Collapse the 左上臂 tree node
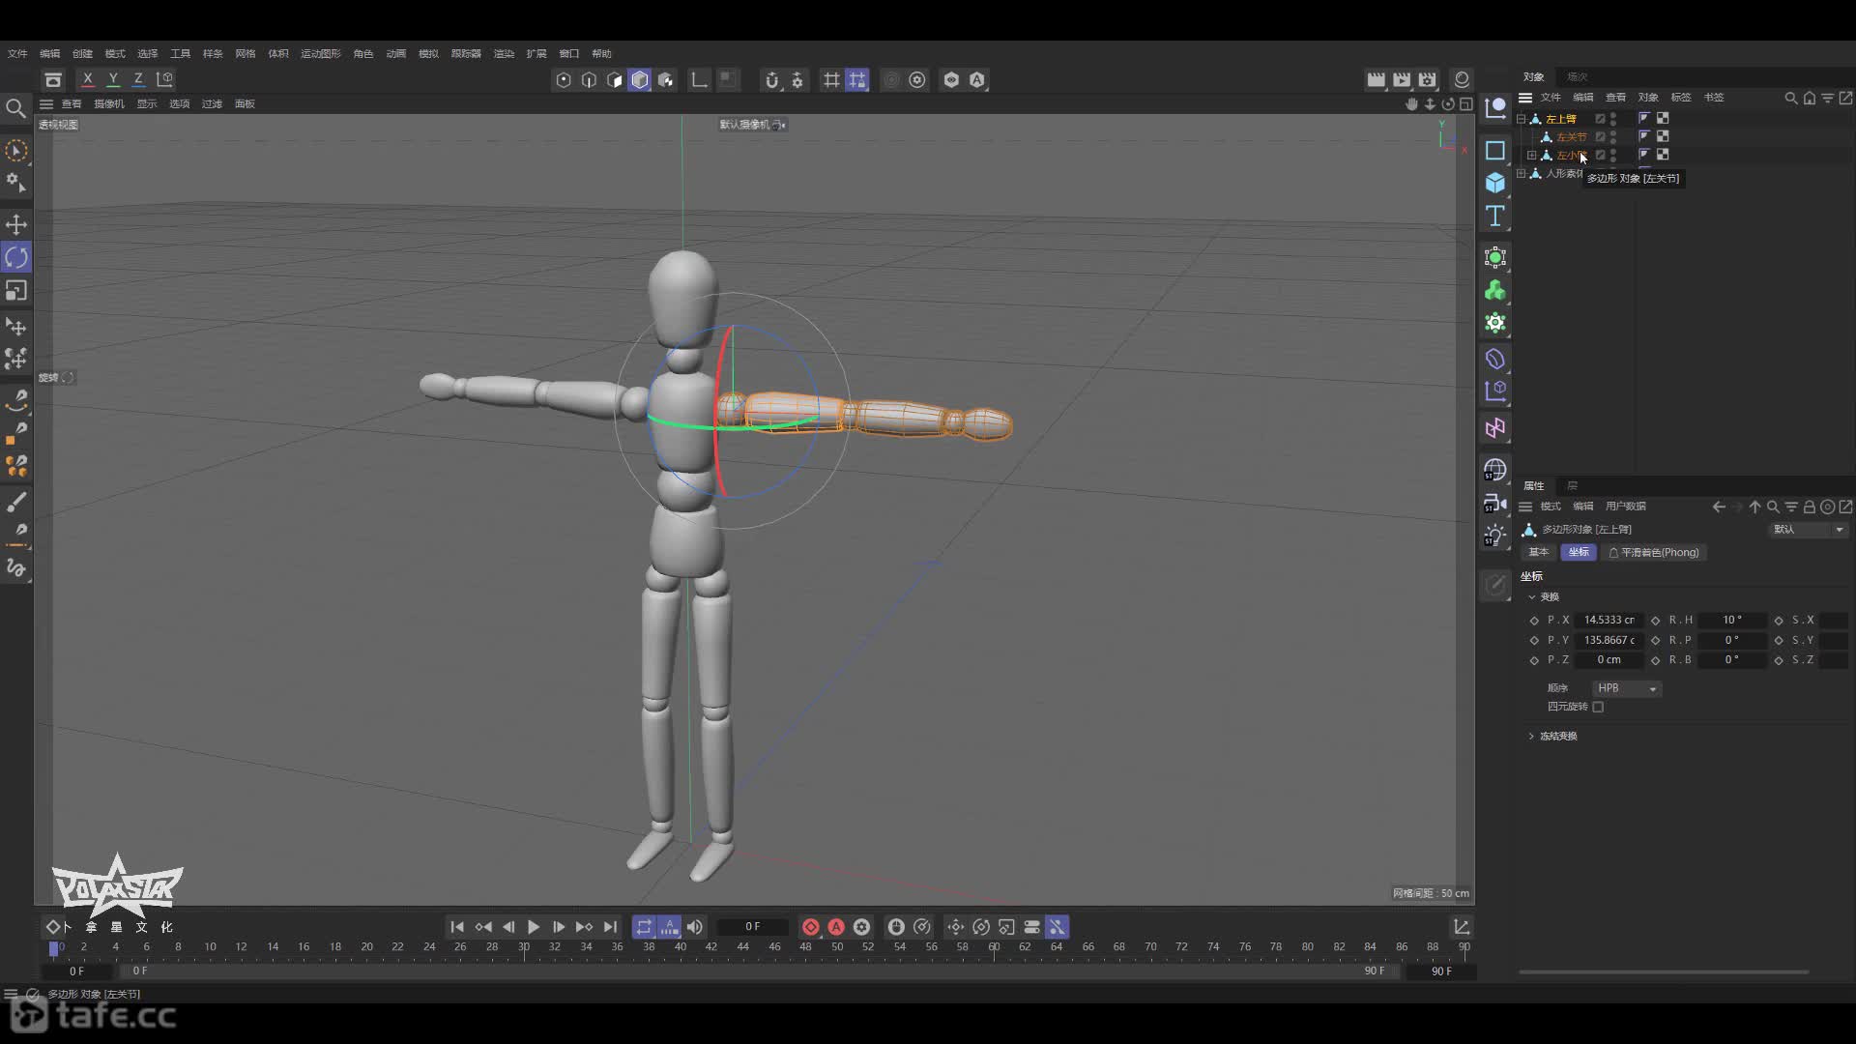 coord(1521,119)
